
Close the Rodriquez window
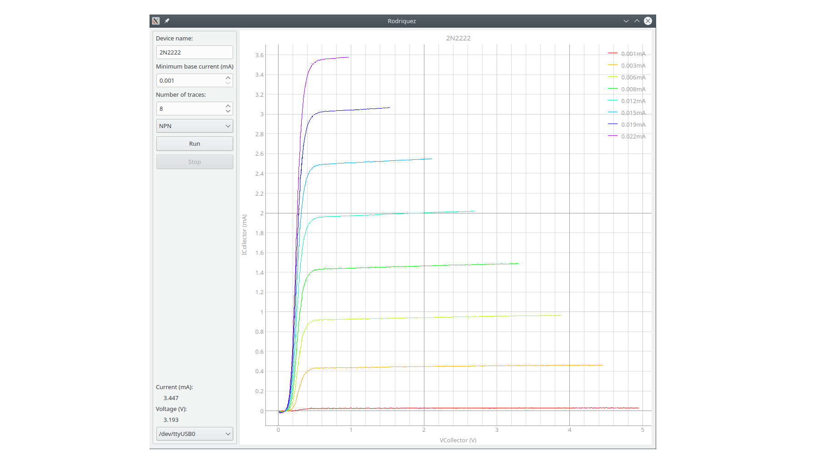(x=648, y=21)
